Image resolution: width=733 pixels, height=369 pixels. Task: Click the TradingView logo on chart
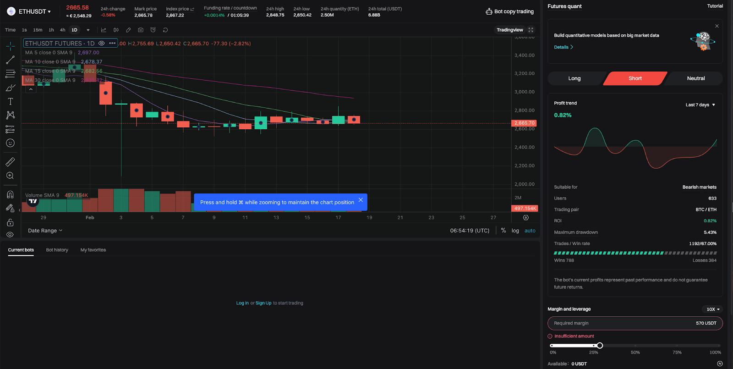point(33,201)
